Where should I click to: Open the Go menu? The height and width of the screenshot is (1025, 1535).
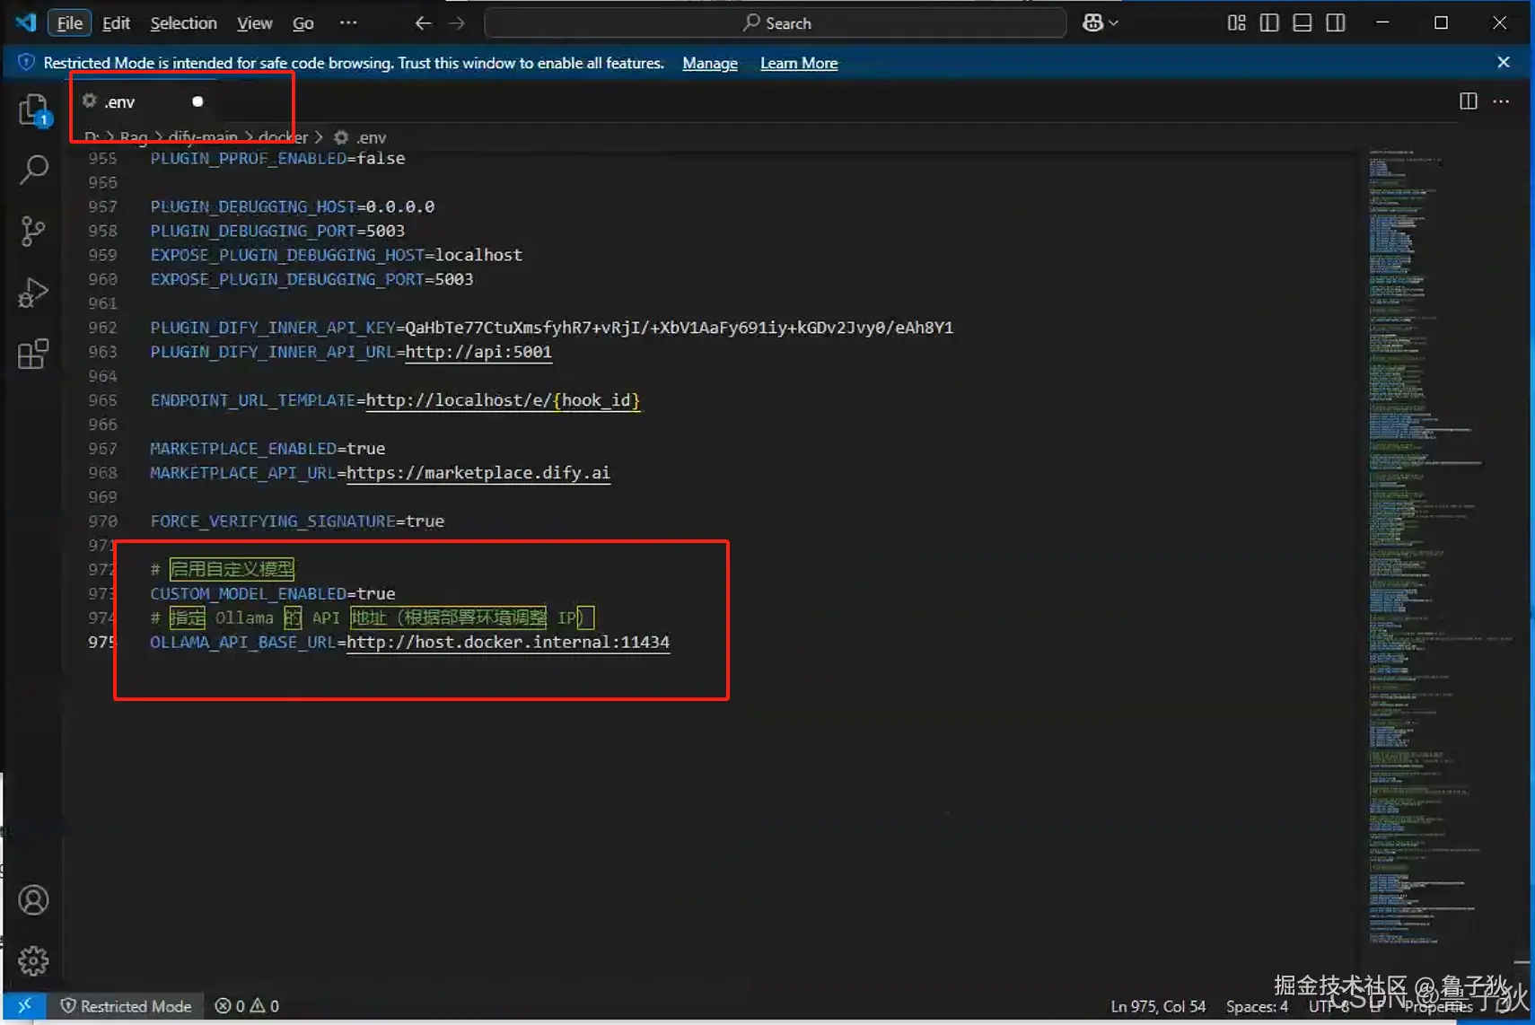303,23
